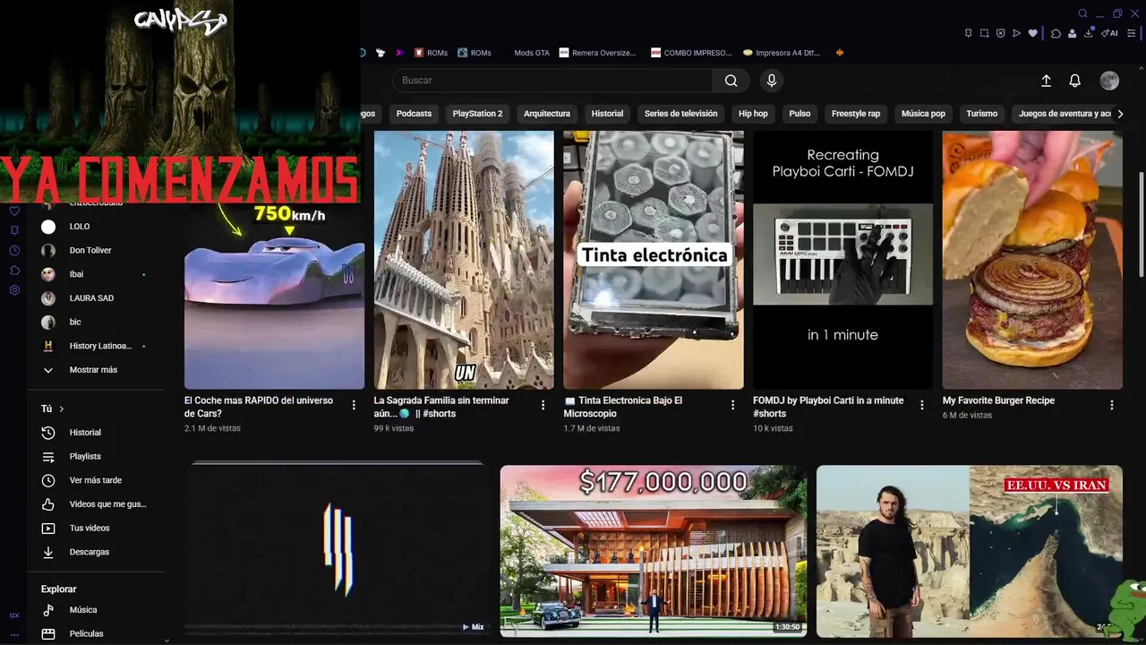Open the notifications bell
The width and height of the screenshot is (1146, 645).
1075,81
